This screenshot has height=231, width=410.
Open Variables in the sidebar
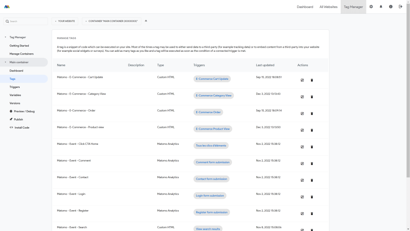[15, 95]
